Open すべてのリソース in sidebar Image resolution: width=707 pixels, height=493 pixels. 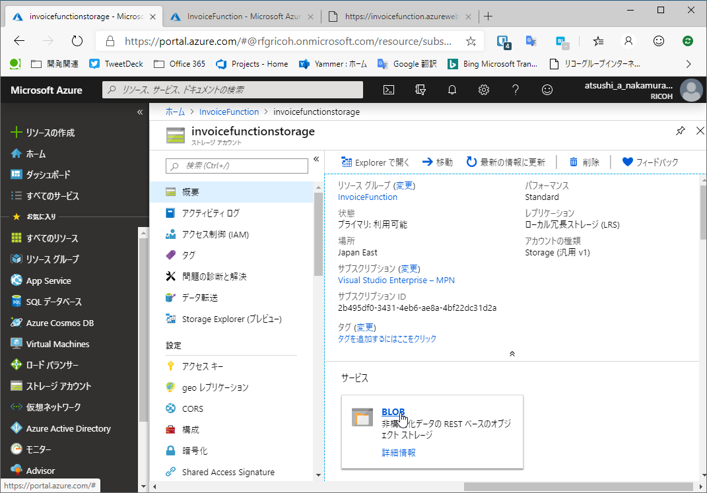[44, 238]
